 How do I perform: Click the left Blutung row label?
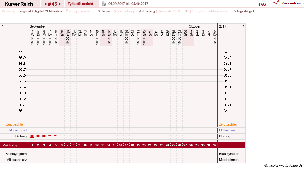(x=21, y=136)
